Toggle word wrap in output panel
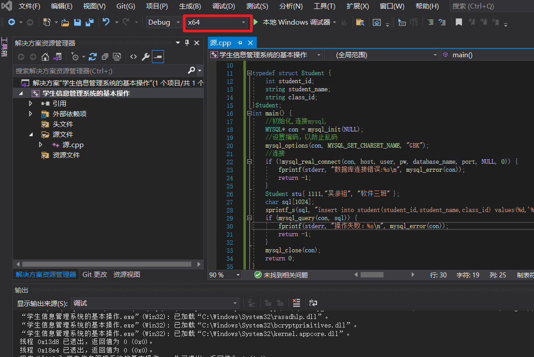The width and height of the screenshot is (534, 357). point(313,303)
